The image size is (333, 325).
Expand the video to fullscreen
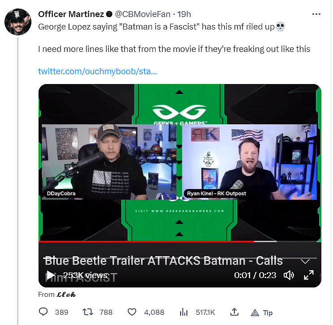[309, 275]
